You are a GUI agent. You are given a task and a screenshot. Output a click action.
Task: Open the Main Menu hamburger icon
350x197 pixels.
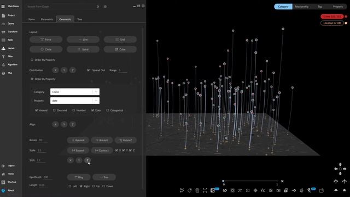pyautogui.click(x=3, y=7)
